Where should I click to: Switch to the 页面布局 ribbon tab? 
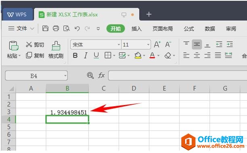click(163, 29)
